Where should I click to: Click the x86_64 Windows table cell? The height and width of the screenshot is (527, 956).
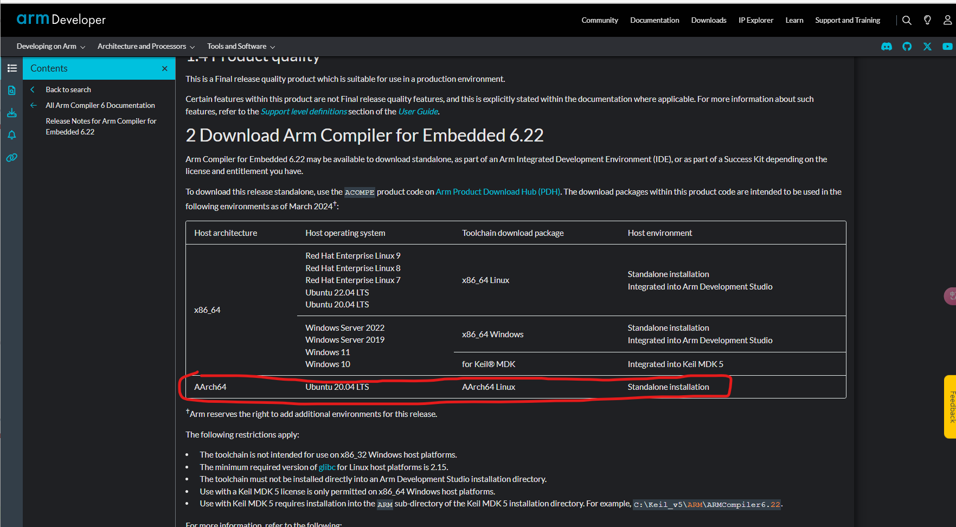point(492,335)
